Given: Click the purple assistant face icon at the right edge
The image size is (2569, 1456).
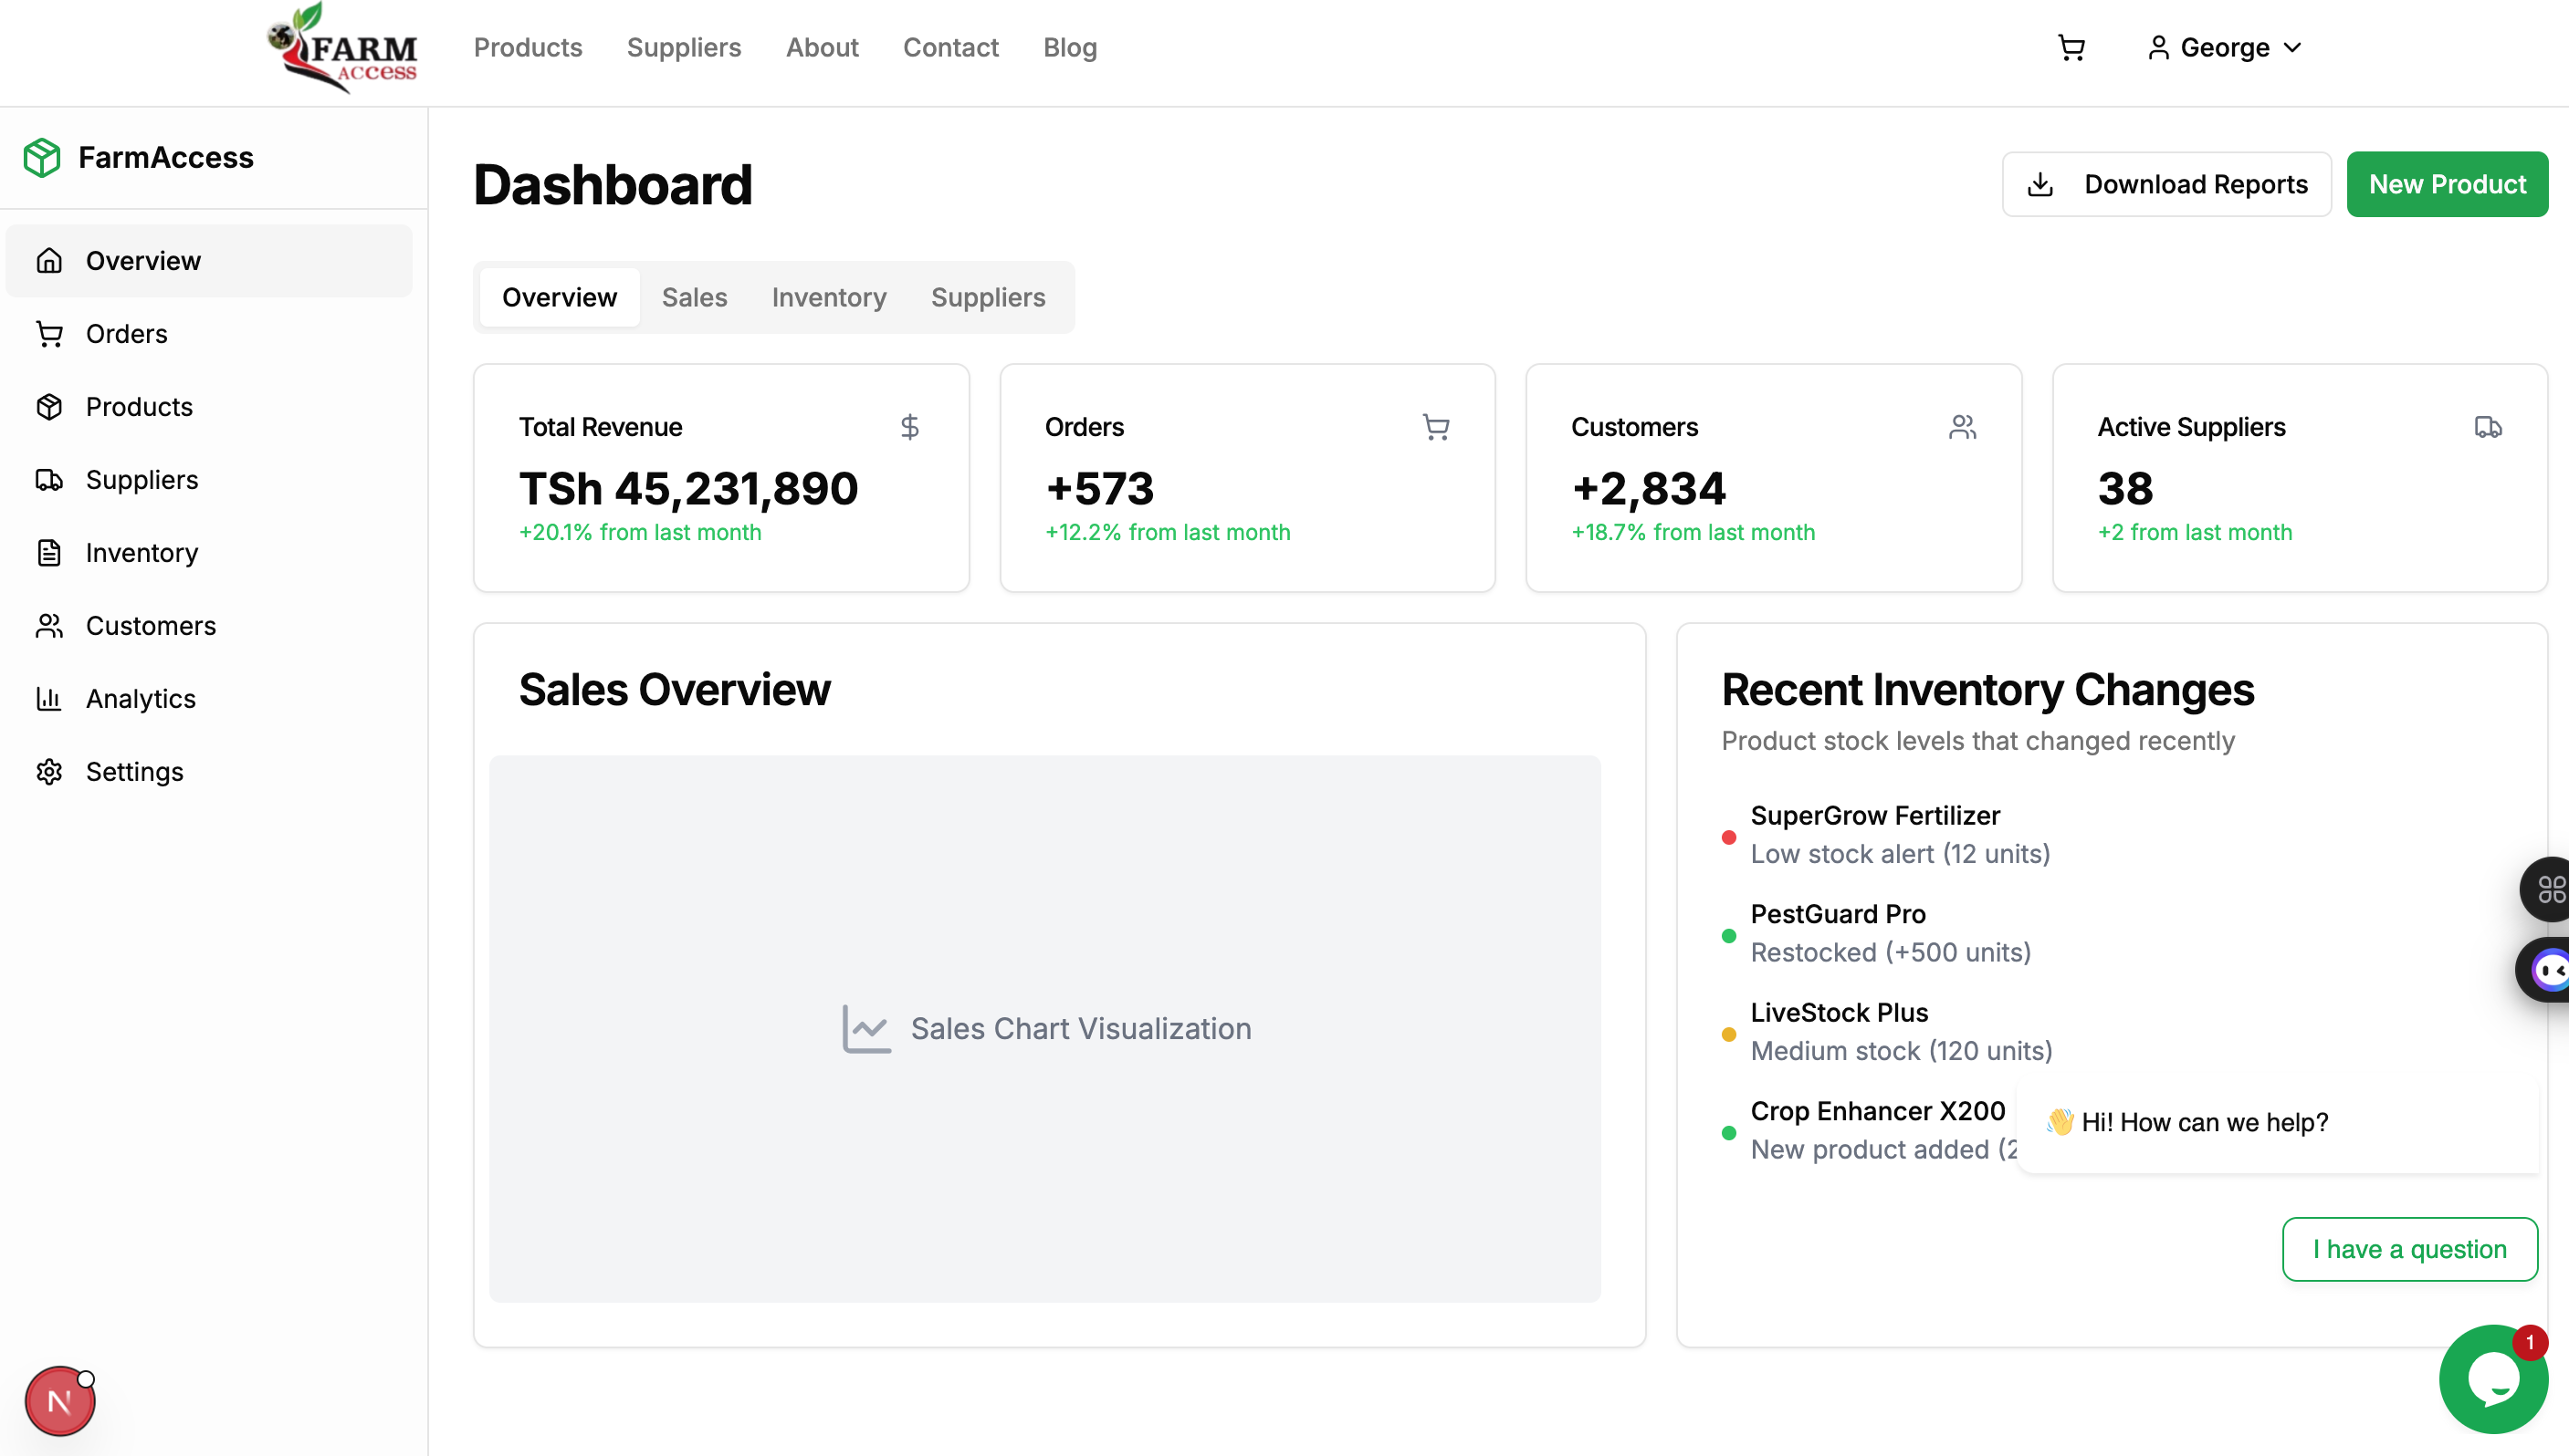Looking at the screenshot, I should coord(2548,969).
